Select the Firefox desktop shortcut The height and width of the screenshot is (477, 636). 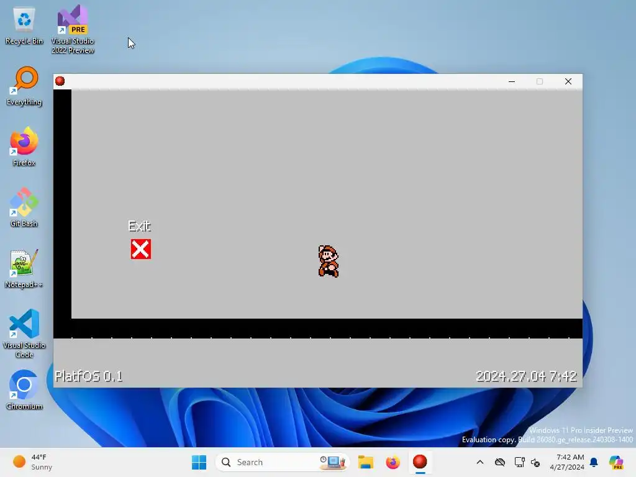(24, 147)
